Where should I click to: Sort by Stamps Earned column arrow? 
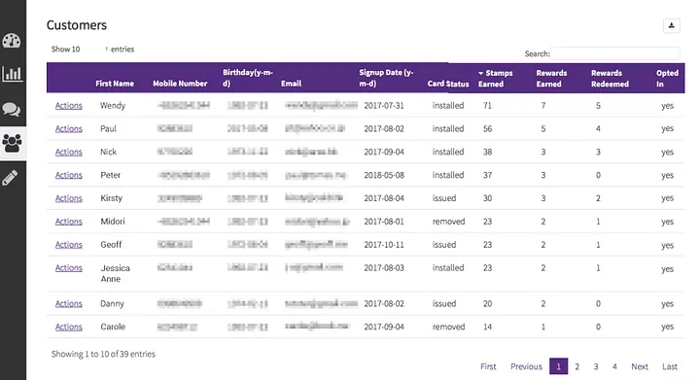(481, 73)
